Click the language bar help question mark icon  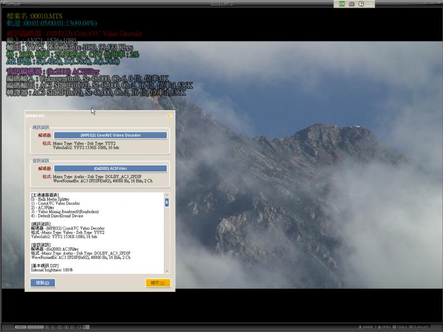(361, 4)
